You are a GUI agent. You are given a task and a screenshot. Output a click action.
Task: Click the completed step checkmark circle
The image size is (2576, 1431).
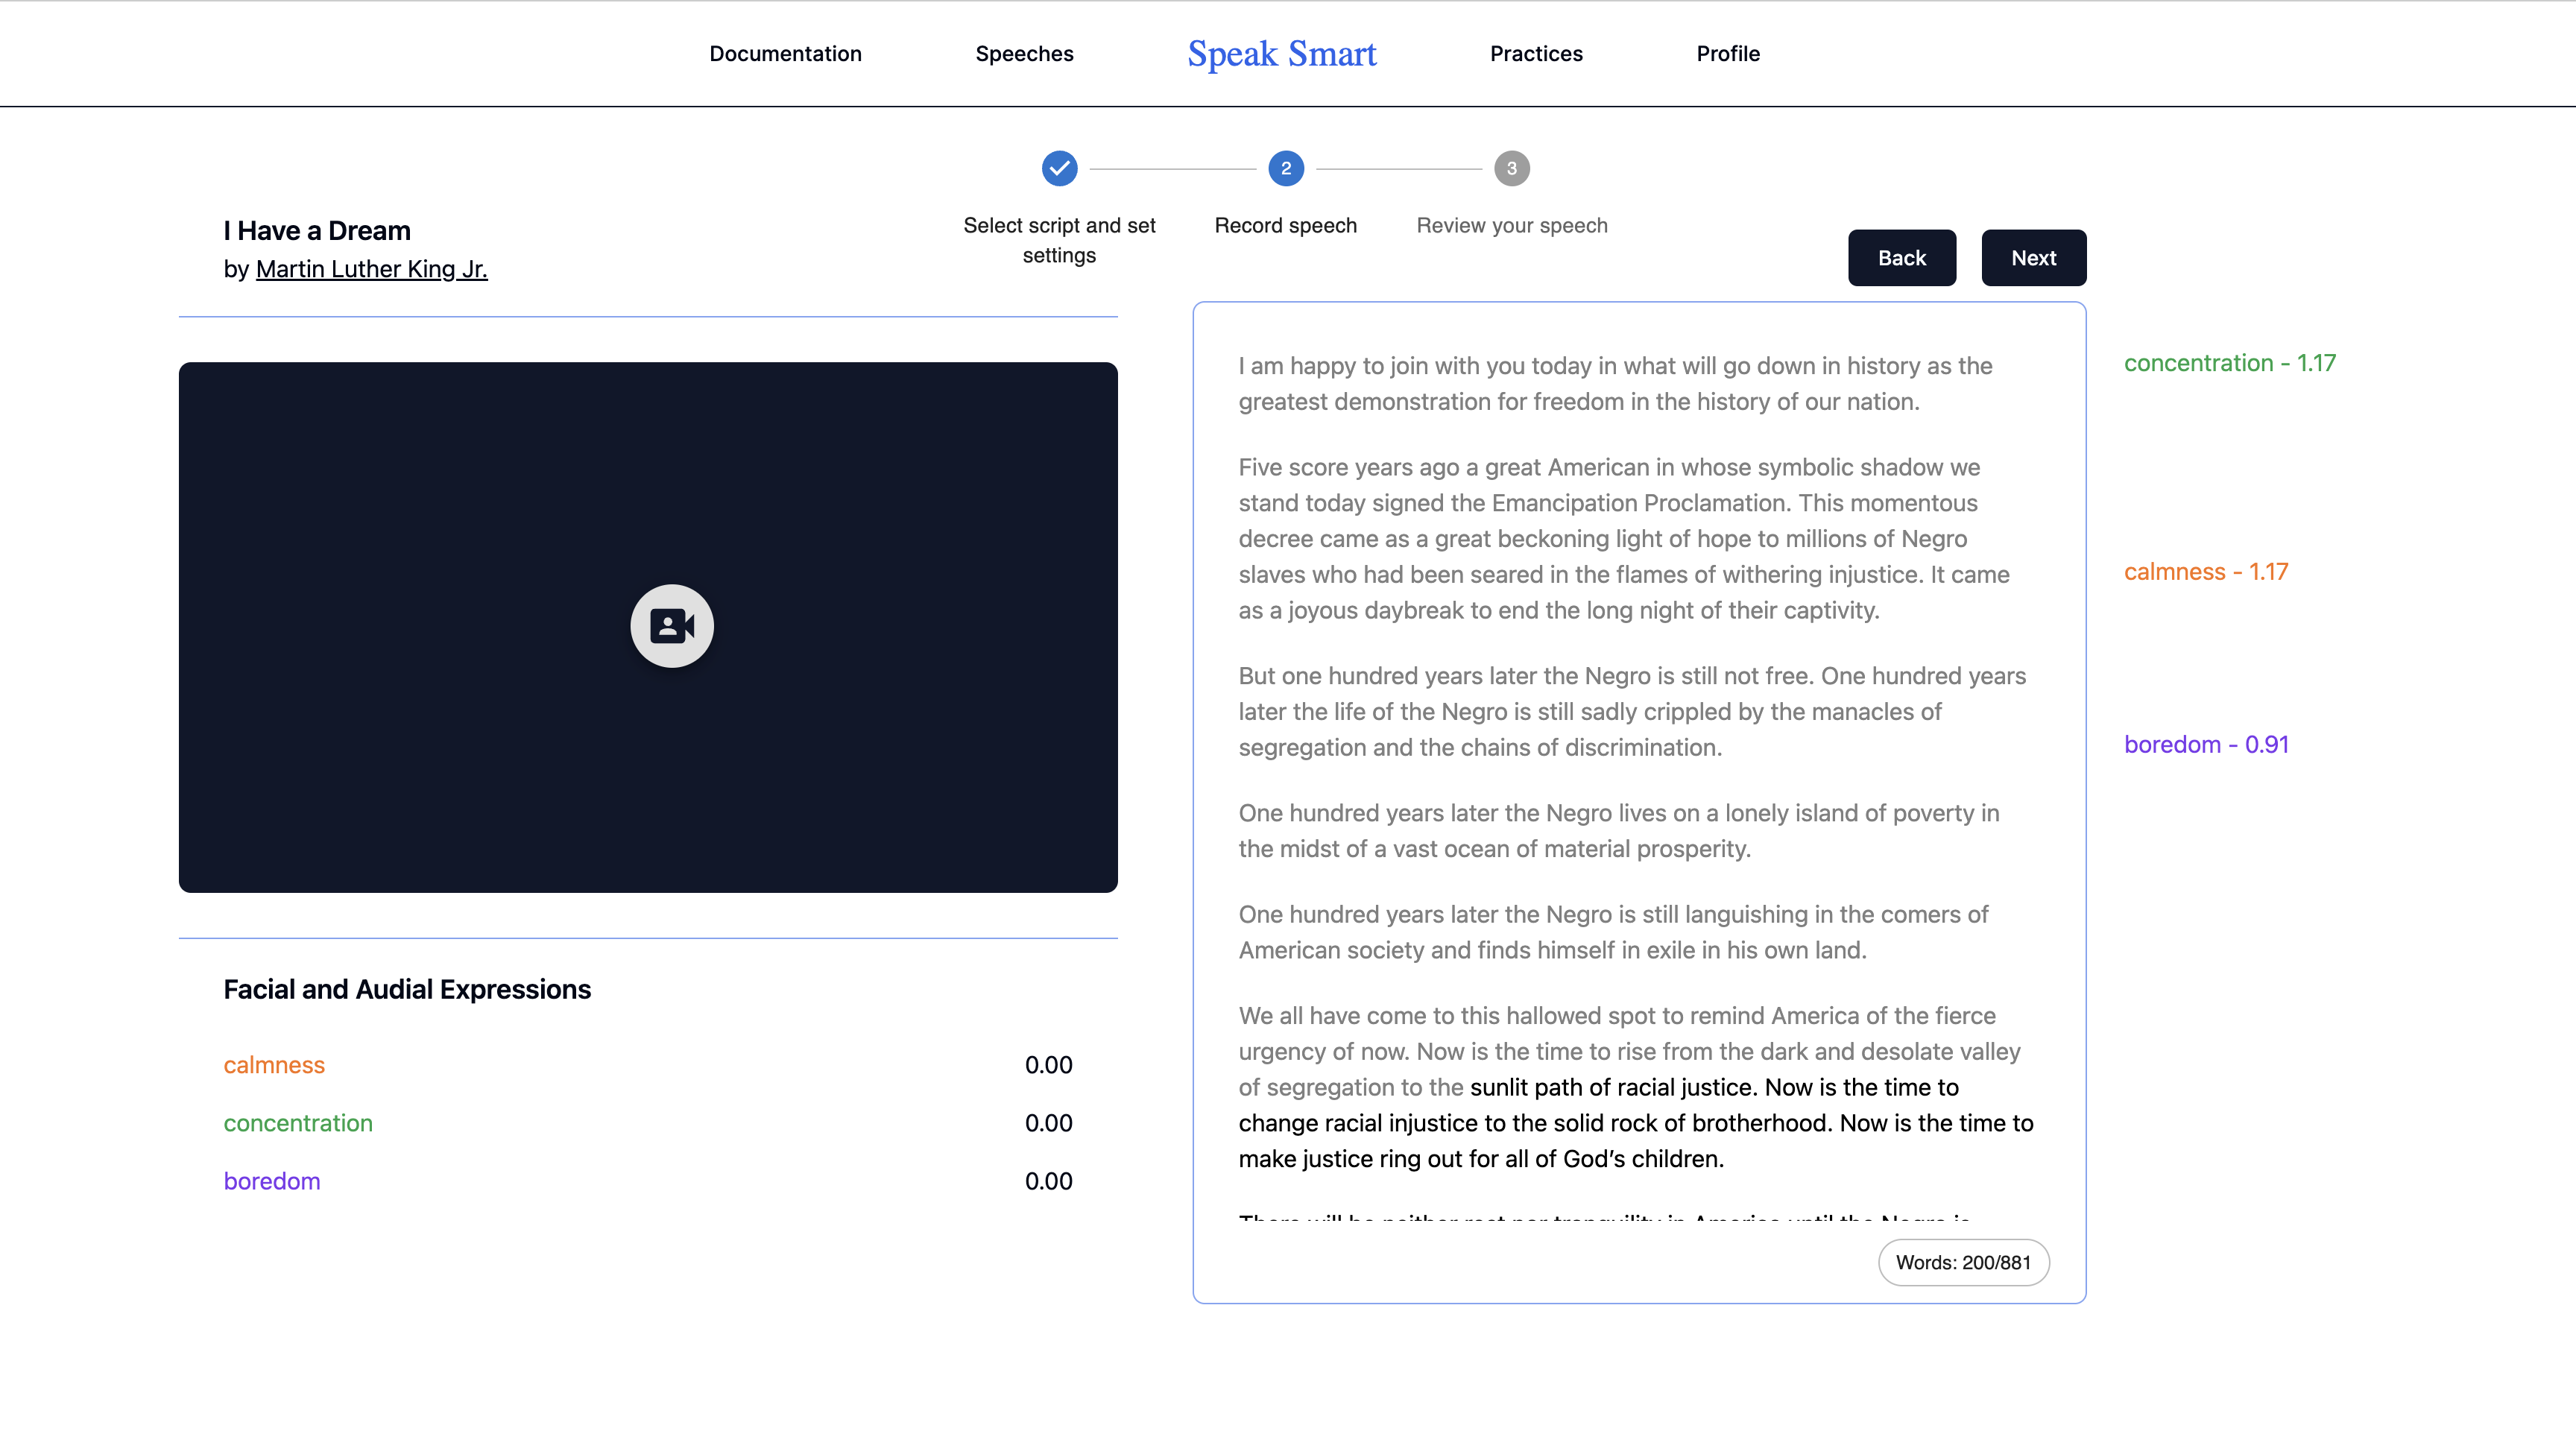tap(1059, 168)
